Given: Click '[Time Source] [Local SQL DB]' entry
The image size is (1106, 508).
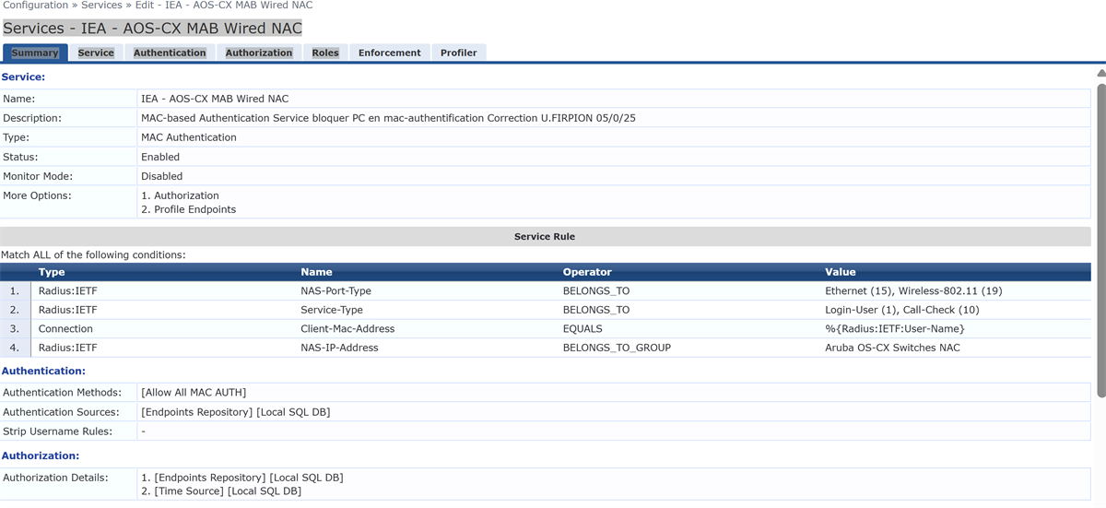Looking at the screenshot, I should (221, 491).
